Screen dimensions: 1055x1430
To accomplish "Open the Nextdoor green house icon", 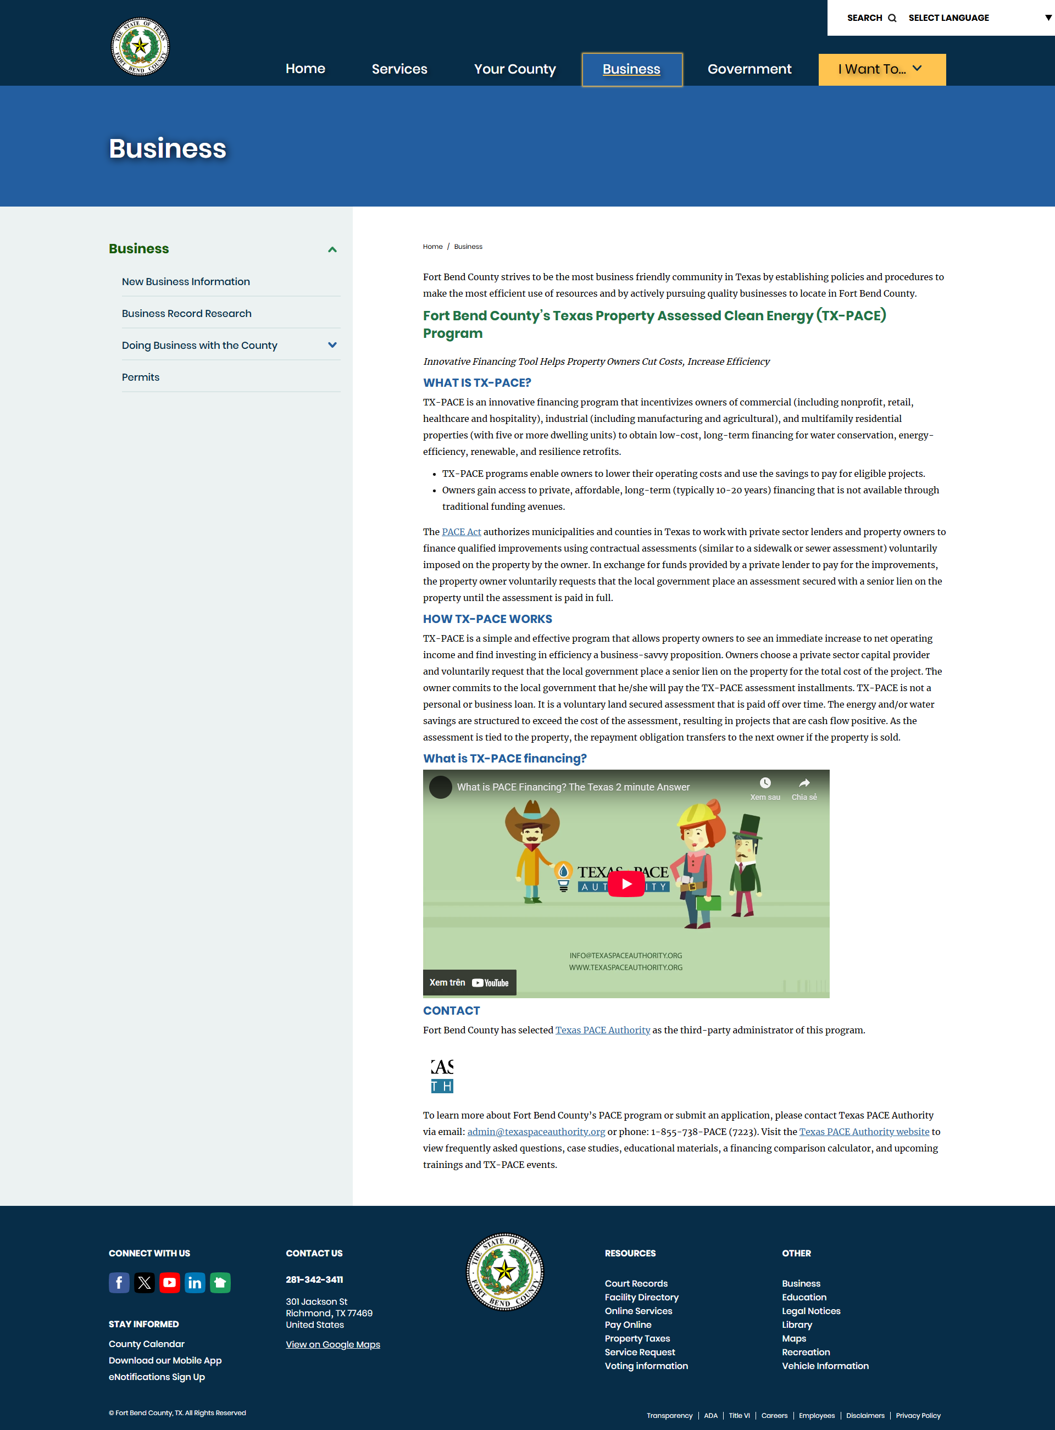I will (220, 1283).
